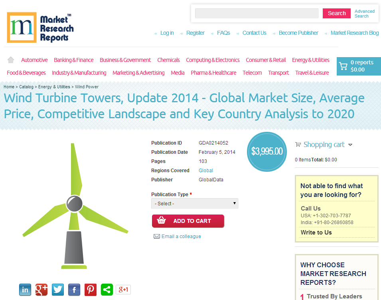Screen dimensions: 381x300
Task: Select Pharma & Healthcare category
Action: pyautogui.click(x=213, y=73)
